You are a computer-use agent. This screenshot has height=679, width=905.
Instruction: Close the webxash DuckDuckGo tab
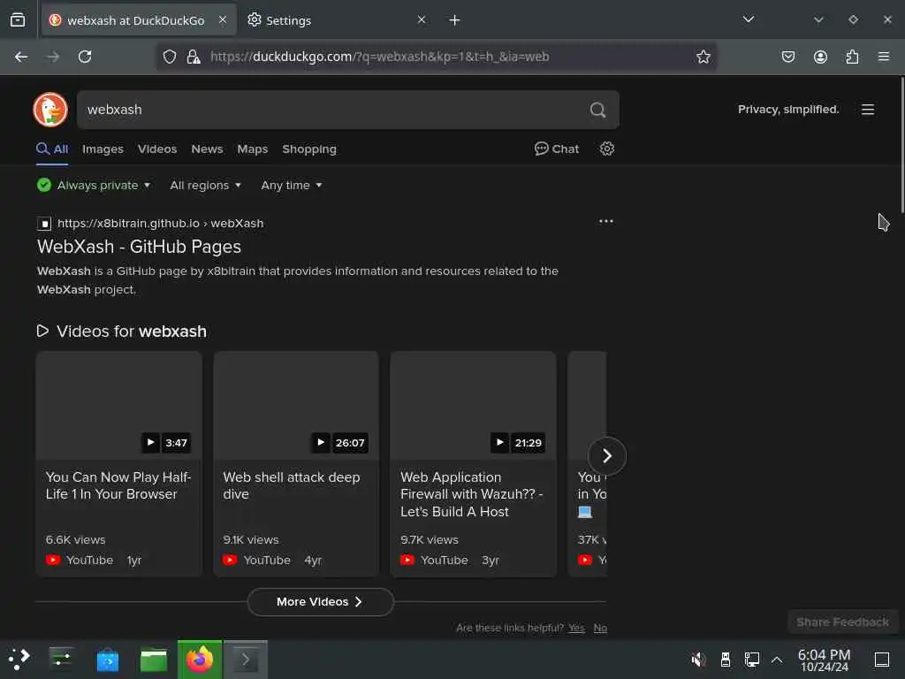pyautogui.click(x=223, y=20)
